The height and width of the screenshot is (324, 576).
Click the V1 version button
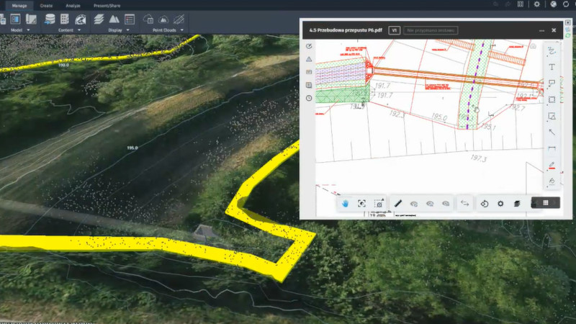coord(394,31)
